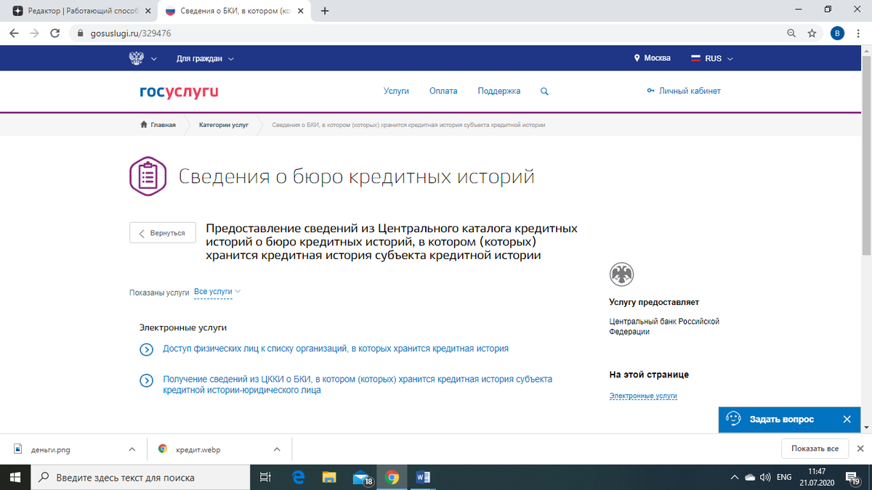Show hidden system tray icons

pyautogui.click(x=734, y=478)
